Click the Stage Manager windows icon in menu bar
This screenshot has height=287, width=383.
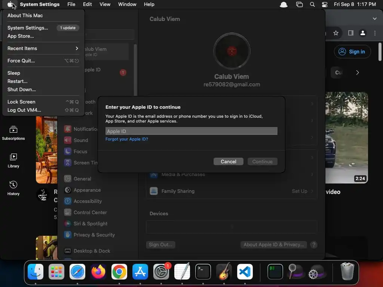click(x=299, y=4)
